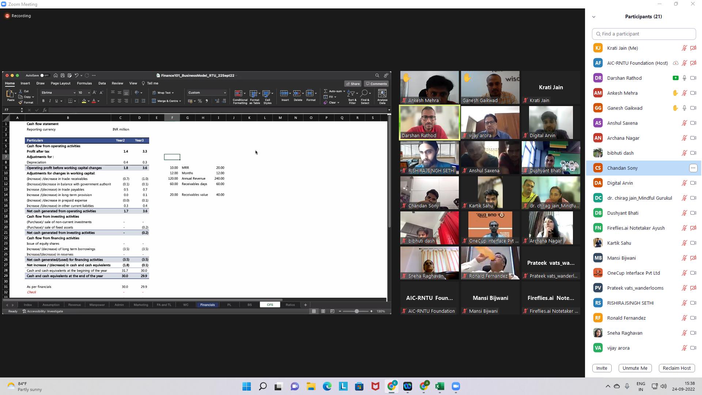702x395 pixels.
Task: Click the Unmute Me button
Action: pyautogui.click(x=635, y=368)
